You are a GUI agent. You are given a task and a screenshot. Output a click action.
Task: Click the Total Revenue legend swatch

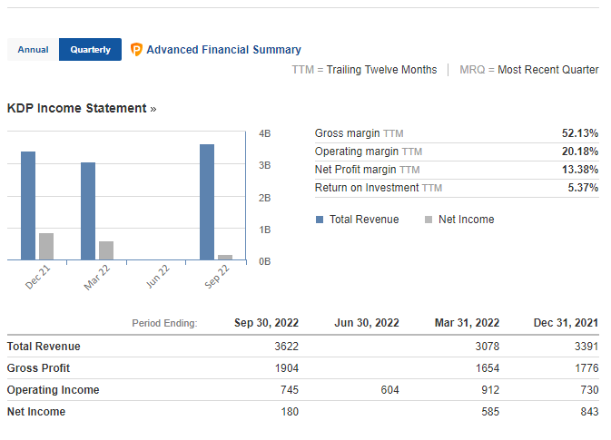tap(320, 220)
